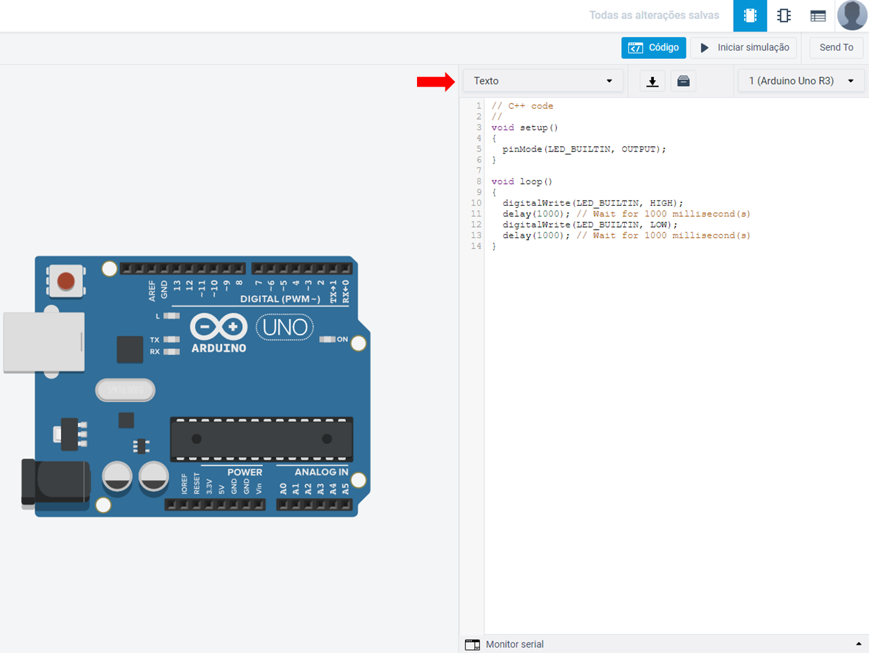The width and height of the screenshot is (869, 653).
Task: Open the circuit view icon
Action: coord(750,16)
